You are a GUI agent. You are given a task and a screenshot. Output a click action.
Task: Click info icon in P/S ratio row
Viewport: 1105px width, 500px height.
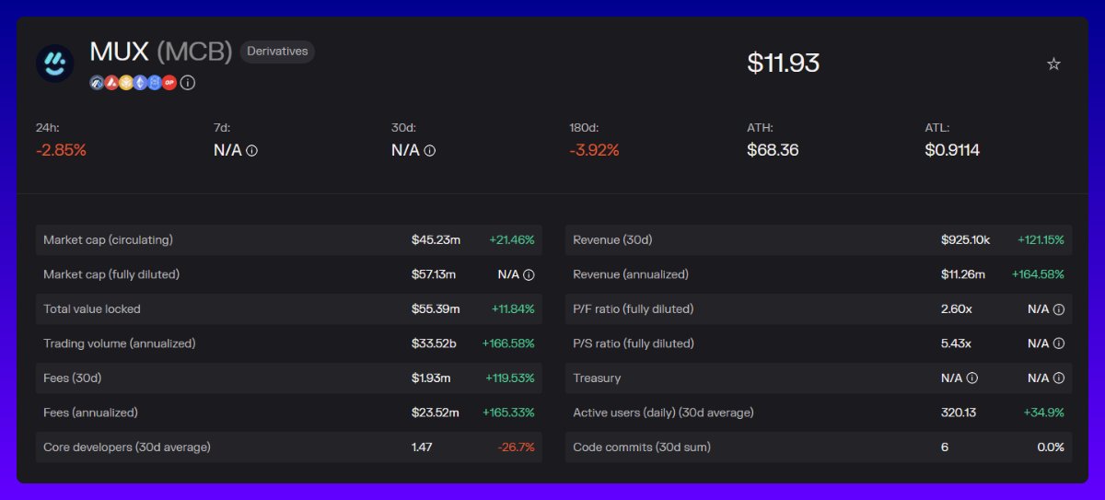1059,343
